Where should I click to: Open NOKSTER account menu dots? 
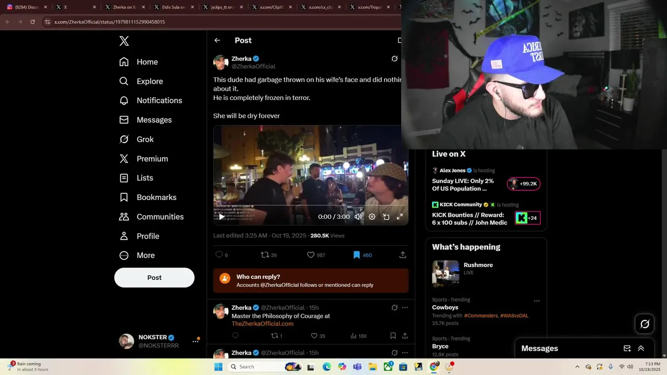pyautogui.click(x=196, y=341)
